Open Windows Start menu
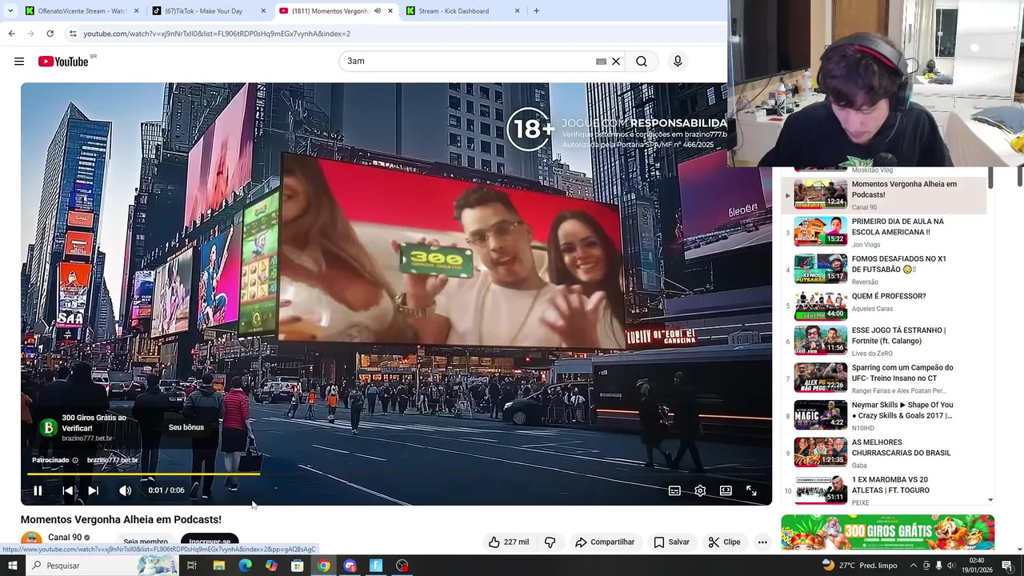This screenshot has width=1024, height=576. pyautogui.click(x=12, y=566)
